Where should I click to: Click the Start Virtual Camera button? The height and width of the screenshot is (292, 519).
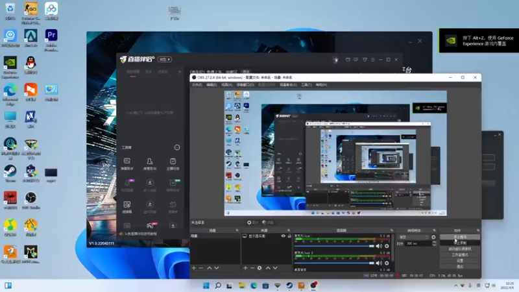(460, 249)
